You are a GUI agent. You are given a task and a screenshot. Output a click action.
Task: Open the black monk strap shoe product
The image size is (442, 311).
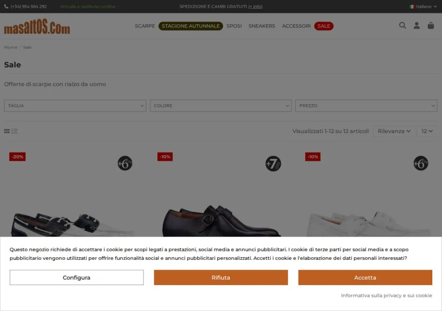point(222,222)
